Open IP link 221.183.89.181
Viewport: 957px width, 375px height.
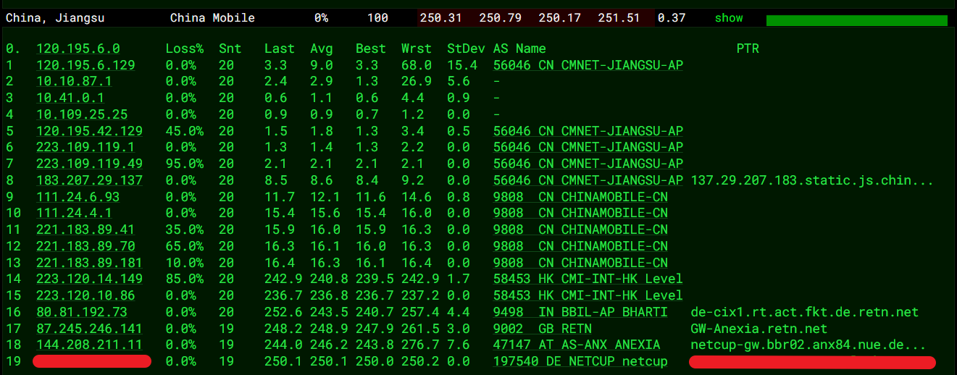[89, 263]
